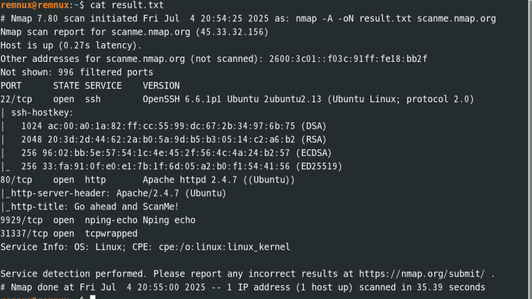Screen dimensions: 532x299
Task: Open the https://nmap.org/submit/ URL
Action: (422, 274)
